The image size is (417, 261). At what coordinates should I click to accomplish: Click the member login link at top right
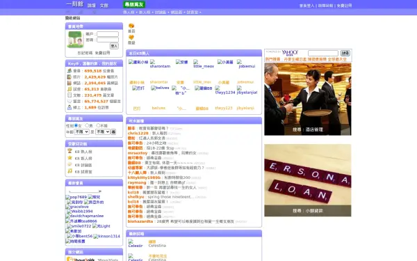(x=307, y=6)
